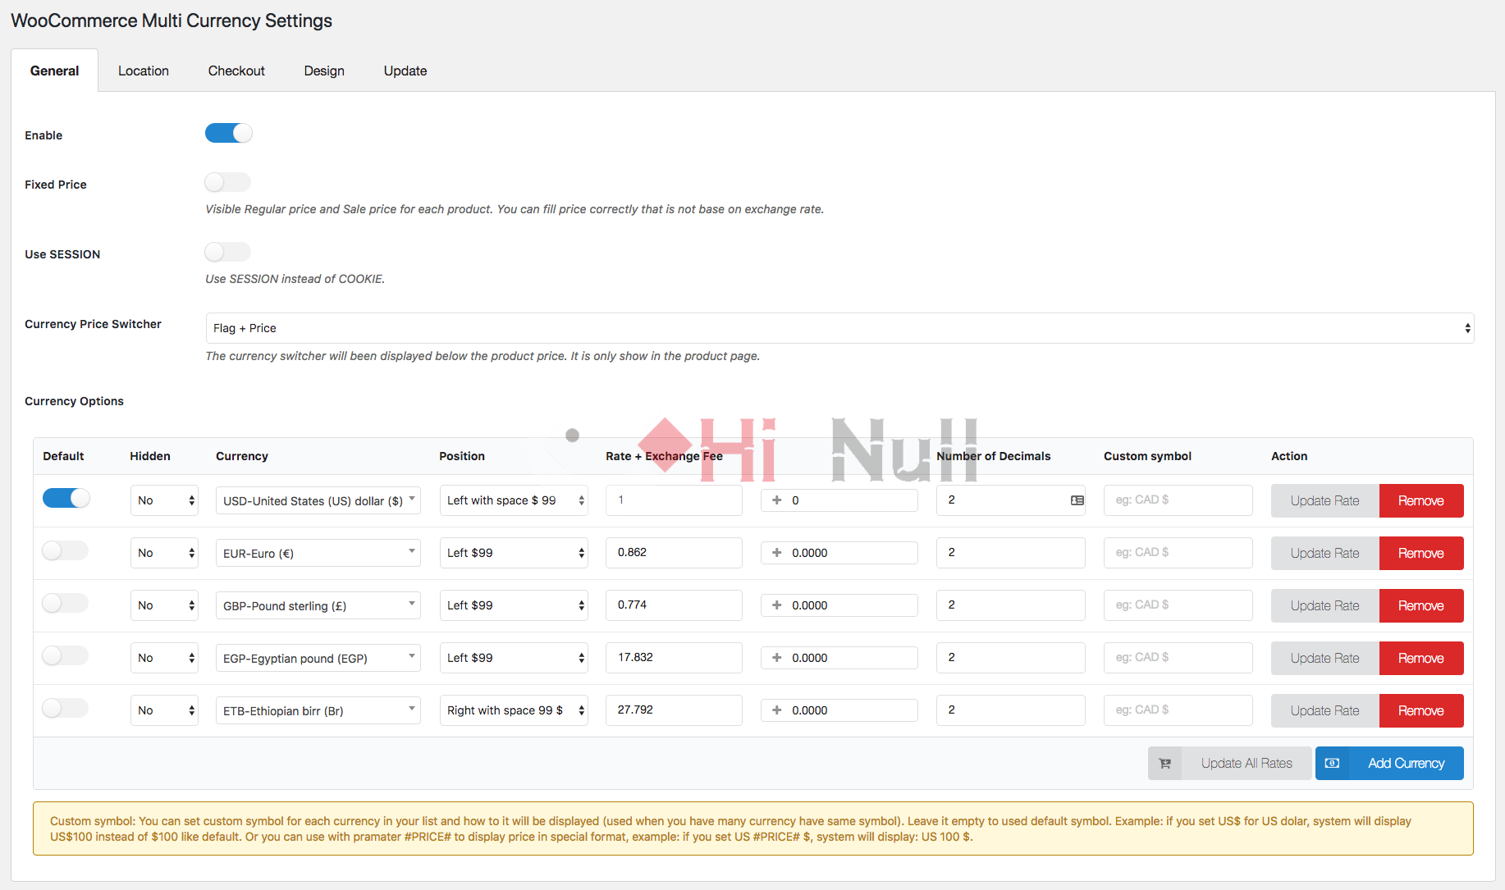Click the money icon on Add Currency
1505x890 pixels.
pyautogui.click(x=1332, y=764)
